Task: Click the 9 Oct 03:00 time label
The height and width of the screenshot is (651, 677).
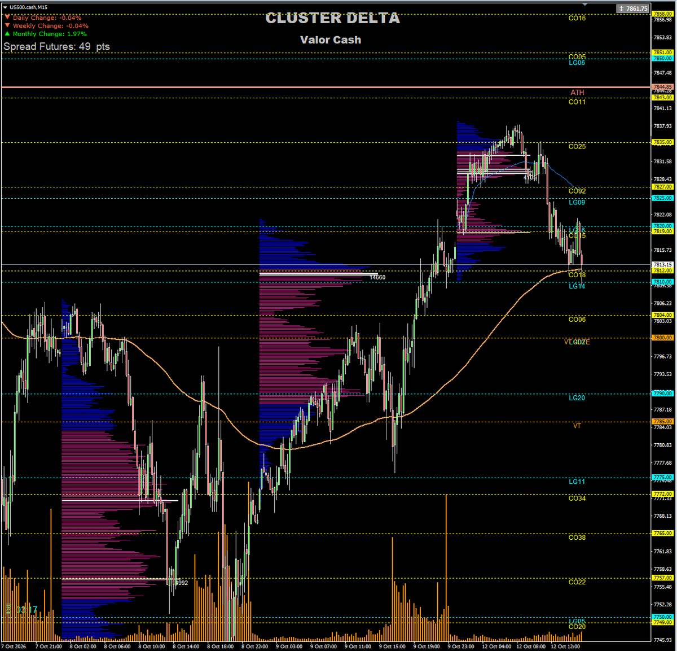Action: coord(289,646)
